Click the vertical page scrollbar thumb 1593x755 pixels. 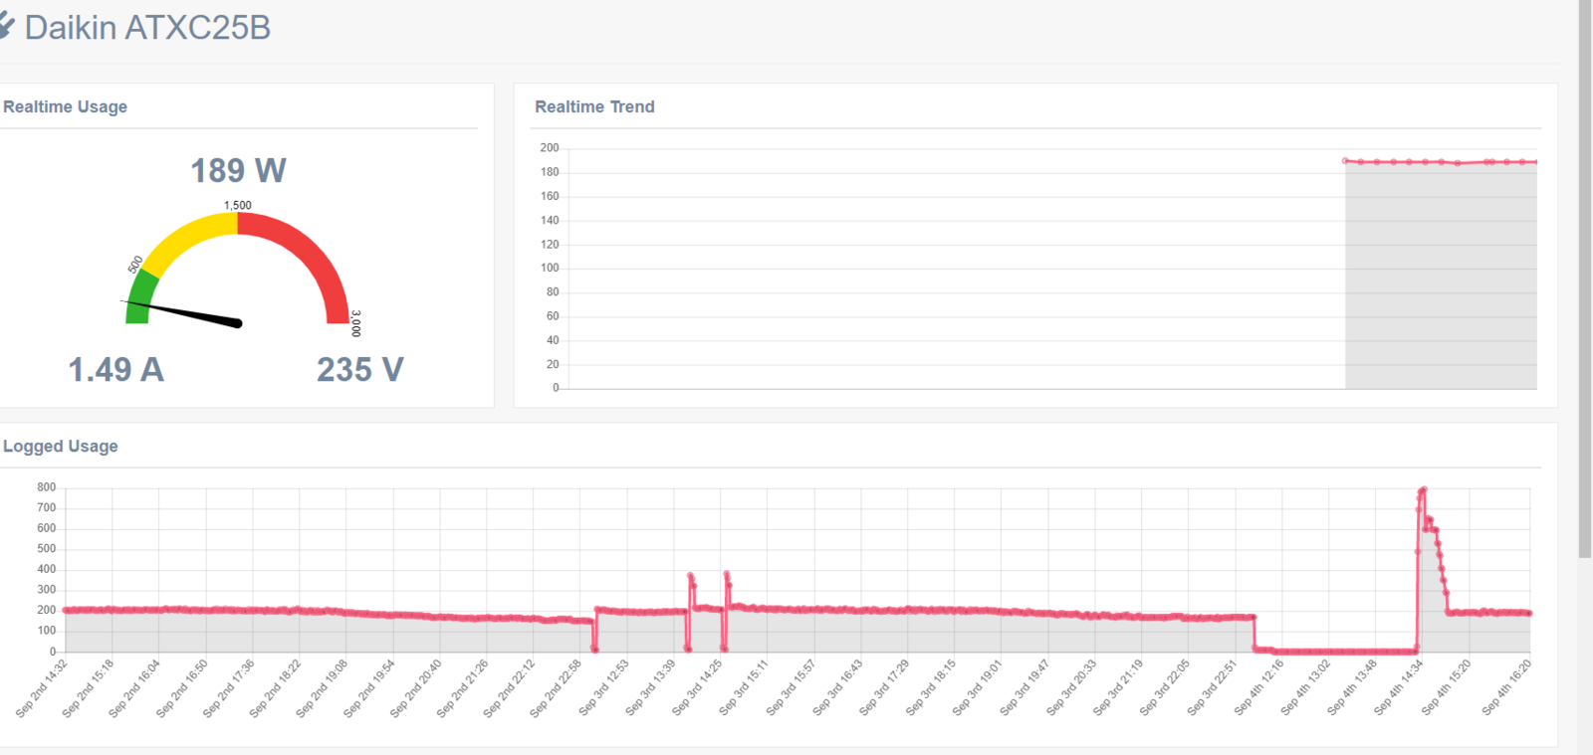click(1585, 279)
